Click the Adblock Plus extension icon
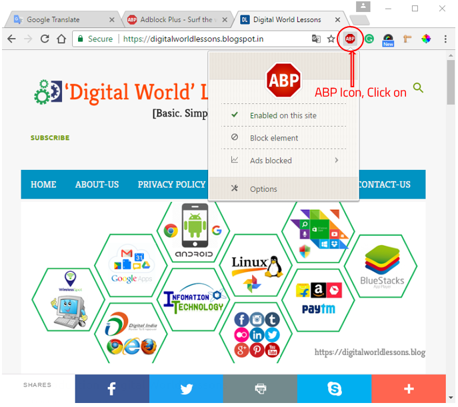Screen dimensions: 458x407 click(x=349, y=39)
